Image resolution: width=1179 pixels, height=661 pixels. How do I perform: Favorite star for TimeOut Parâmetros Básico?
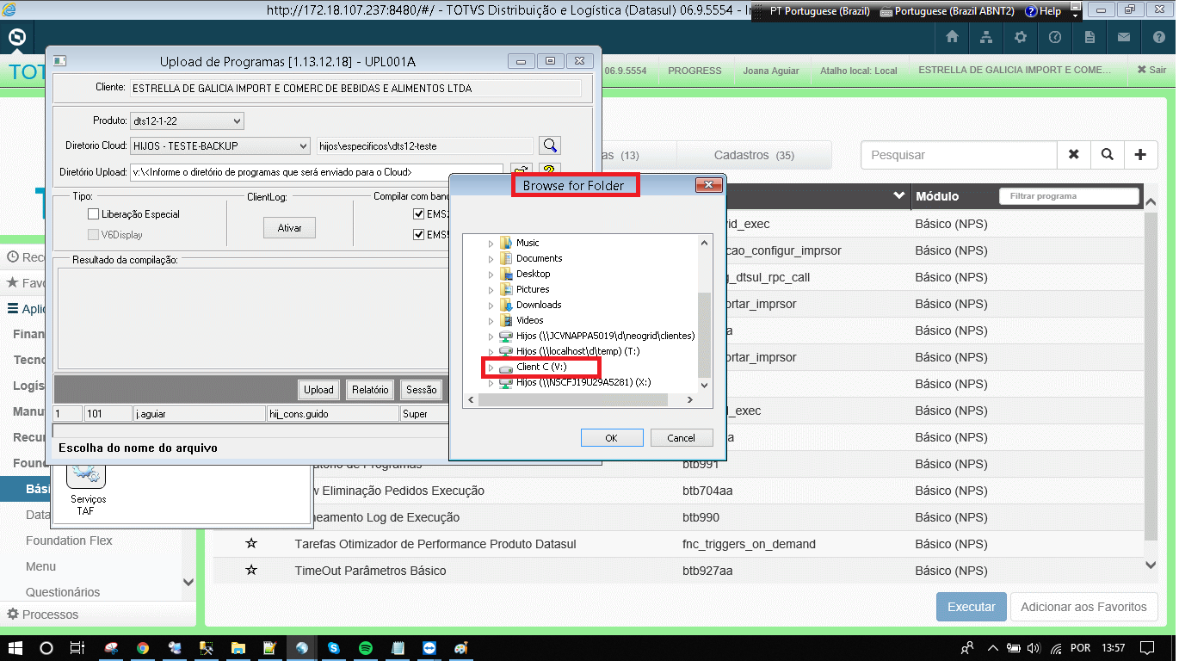(251, 571)
